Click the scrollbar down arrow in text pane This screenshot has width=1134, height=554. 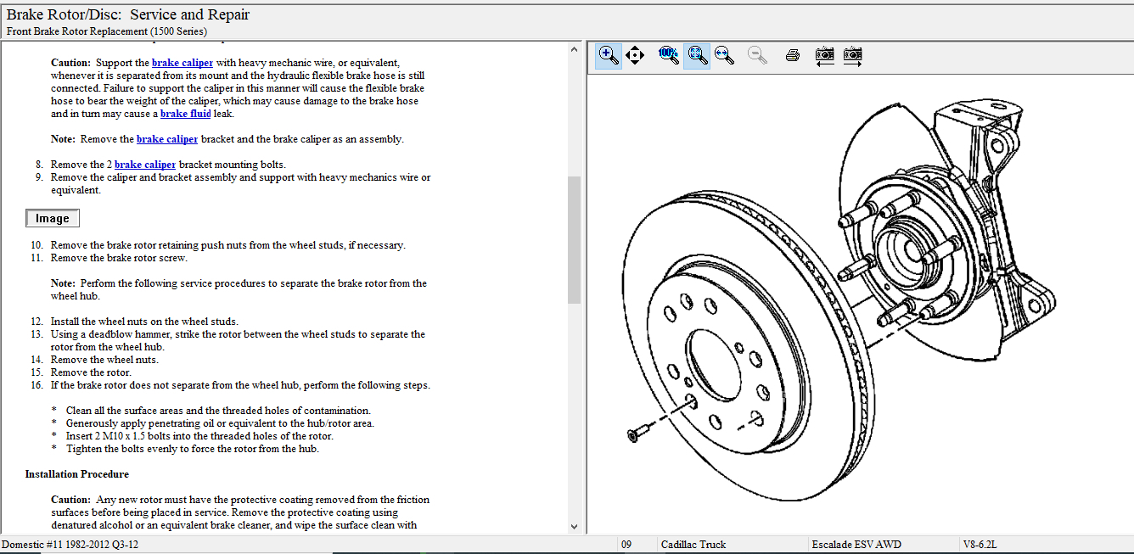coord(574,526)
